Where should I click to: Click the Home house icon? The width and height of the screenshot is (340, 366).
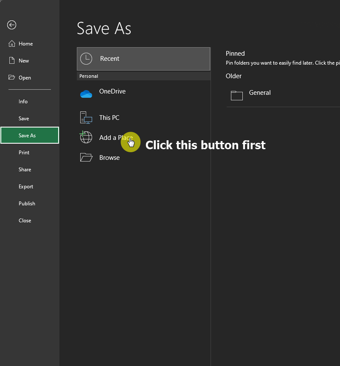click(11, 44)
